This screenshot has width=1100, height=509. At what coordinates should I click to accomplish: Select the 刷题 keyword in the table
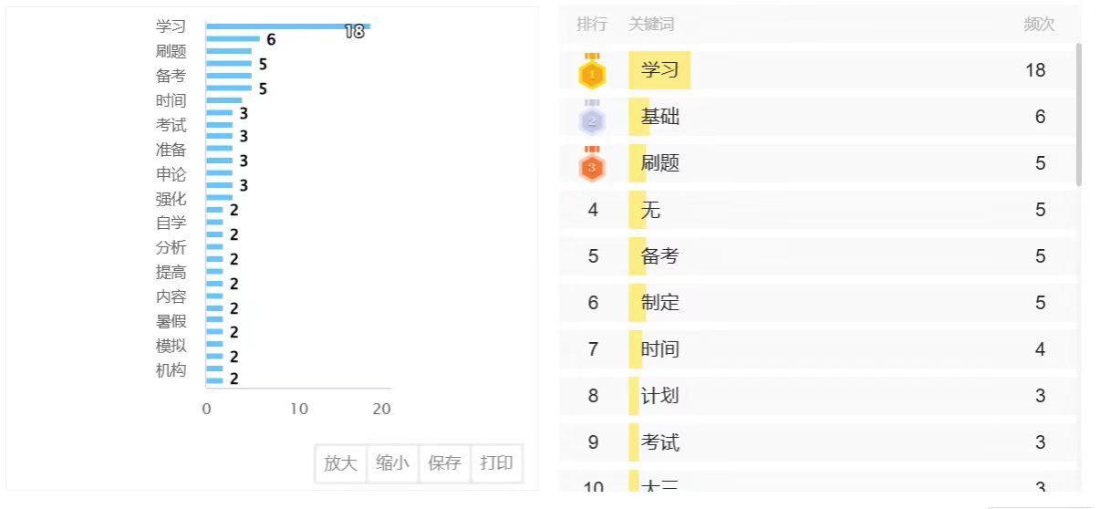[659, 164]
